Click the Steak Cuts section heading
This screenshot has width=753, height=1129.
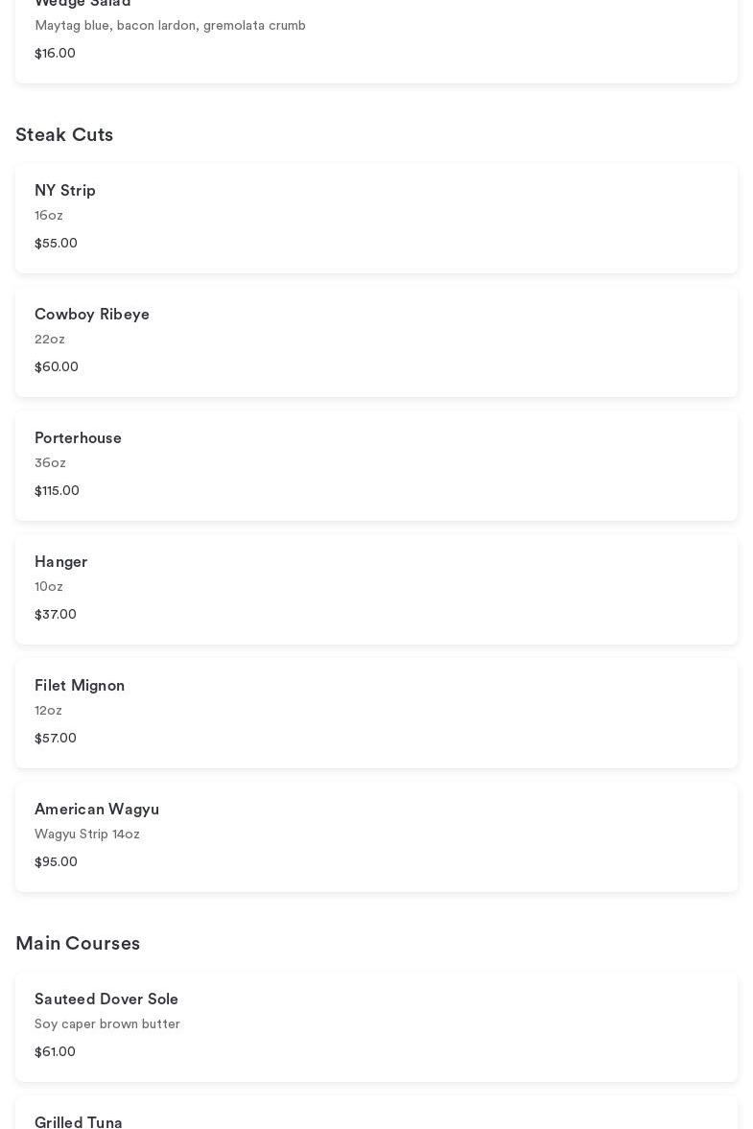click(x=64, y=135)
